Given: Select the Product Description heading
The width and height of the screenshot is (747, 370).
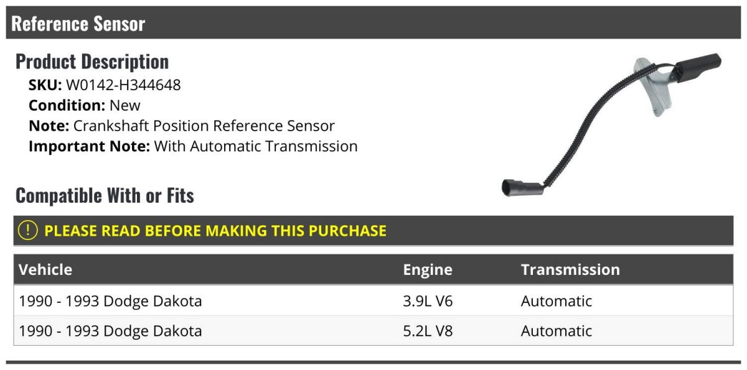Looking at the screenshot, I should coord(92,62).
